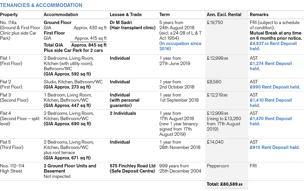The image size is (304, 191).
Task: Open the £4,937.50 Rent Deposit held text
Action: click(273, 46)
